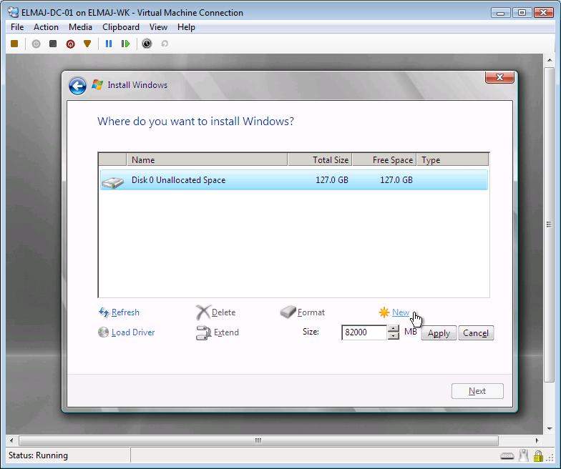This screenshot has height=469, width=561.
Task: Click the lock status icon
Action: point(538,456)
